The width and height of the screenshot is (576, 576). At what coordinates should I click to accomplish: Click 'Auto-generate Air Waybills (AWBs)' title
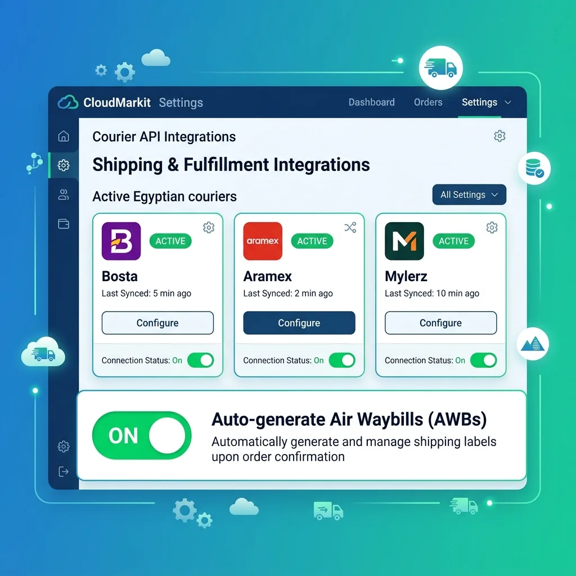click(x=349, y=419)
